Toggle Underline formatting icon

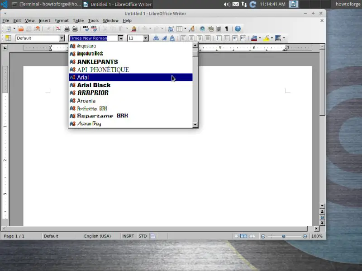172,38
